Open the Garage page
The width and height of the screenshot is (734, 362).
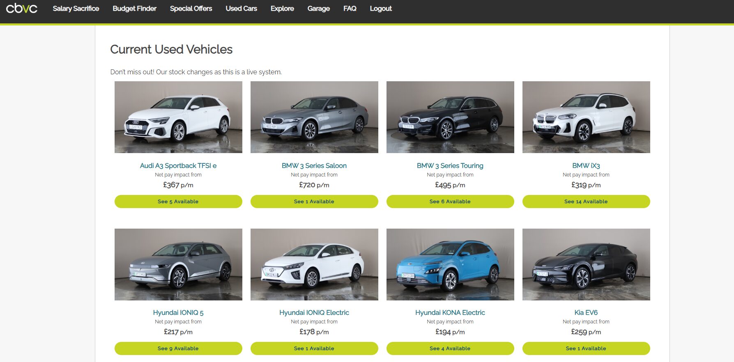pos(318,9)
